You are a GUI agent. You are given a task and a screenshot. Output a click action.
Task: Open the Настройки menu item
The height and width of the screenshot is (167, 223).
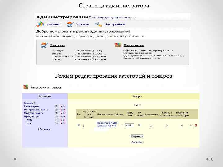115,24
